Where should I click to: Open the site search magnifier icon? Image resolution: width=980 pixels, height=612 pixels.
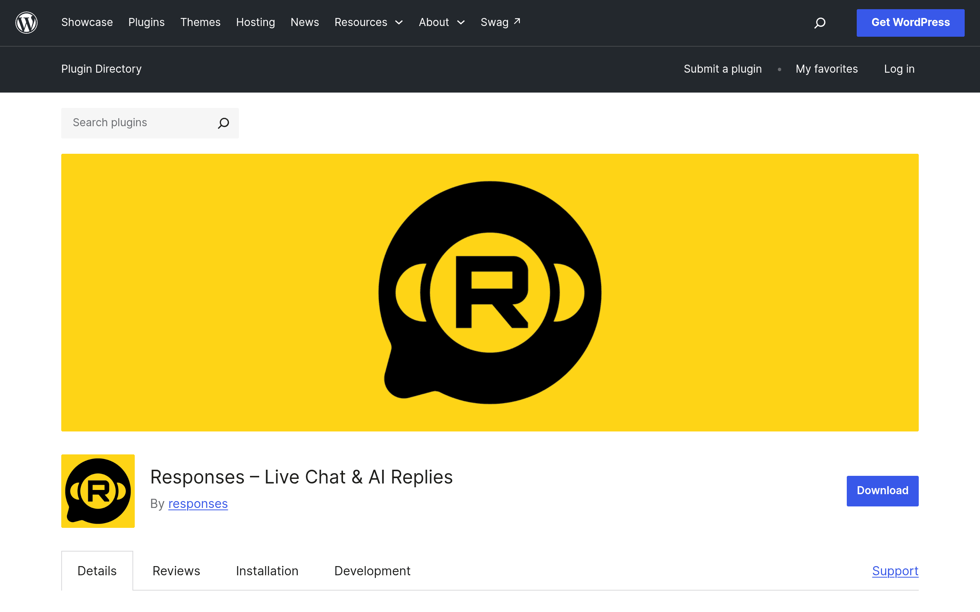[820, 23]
